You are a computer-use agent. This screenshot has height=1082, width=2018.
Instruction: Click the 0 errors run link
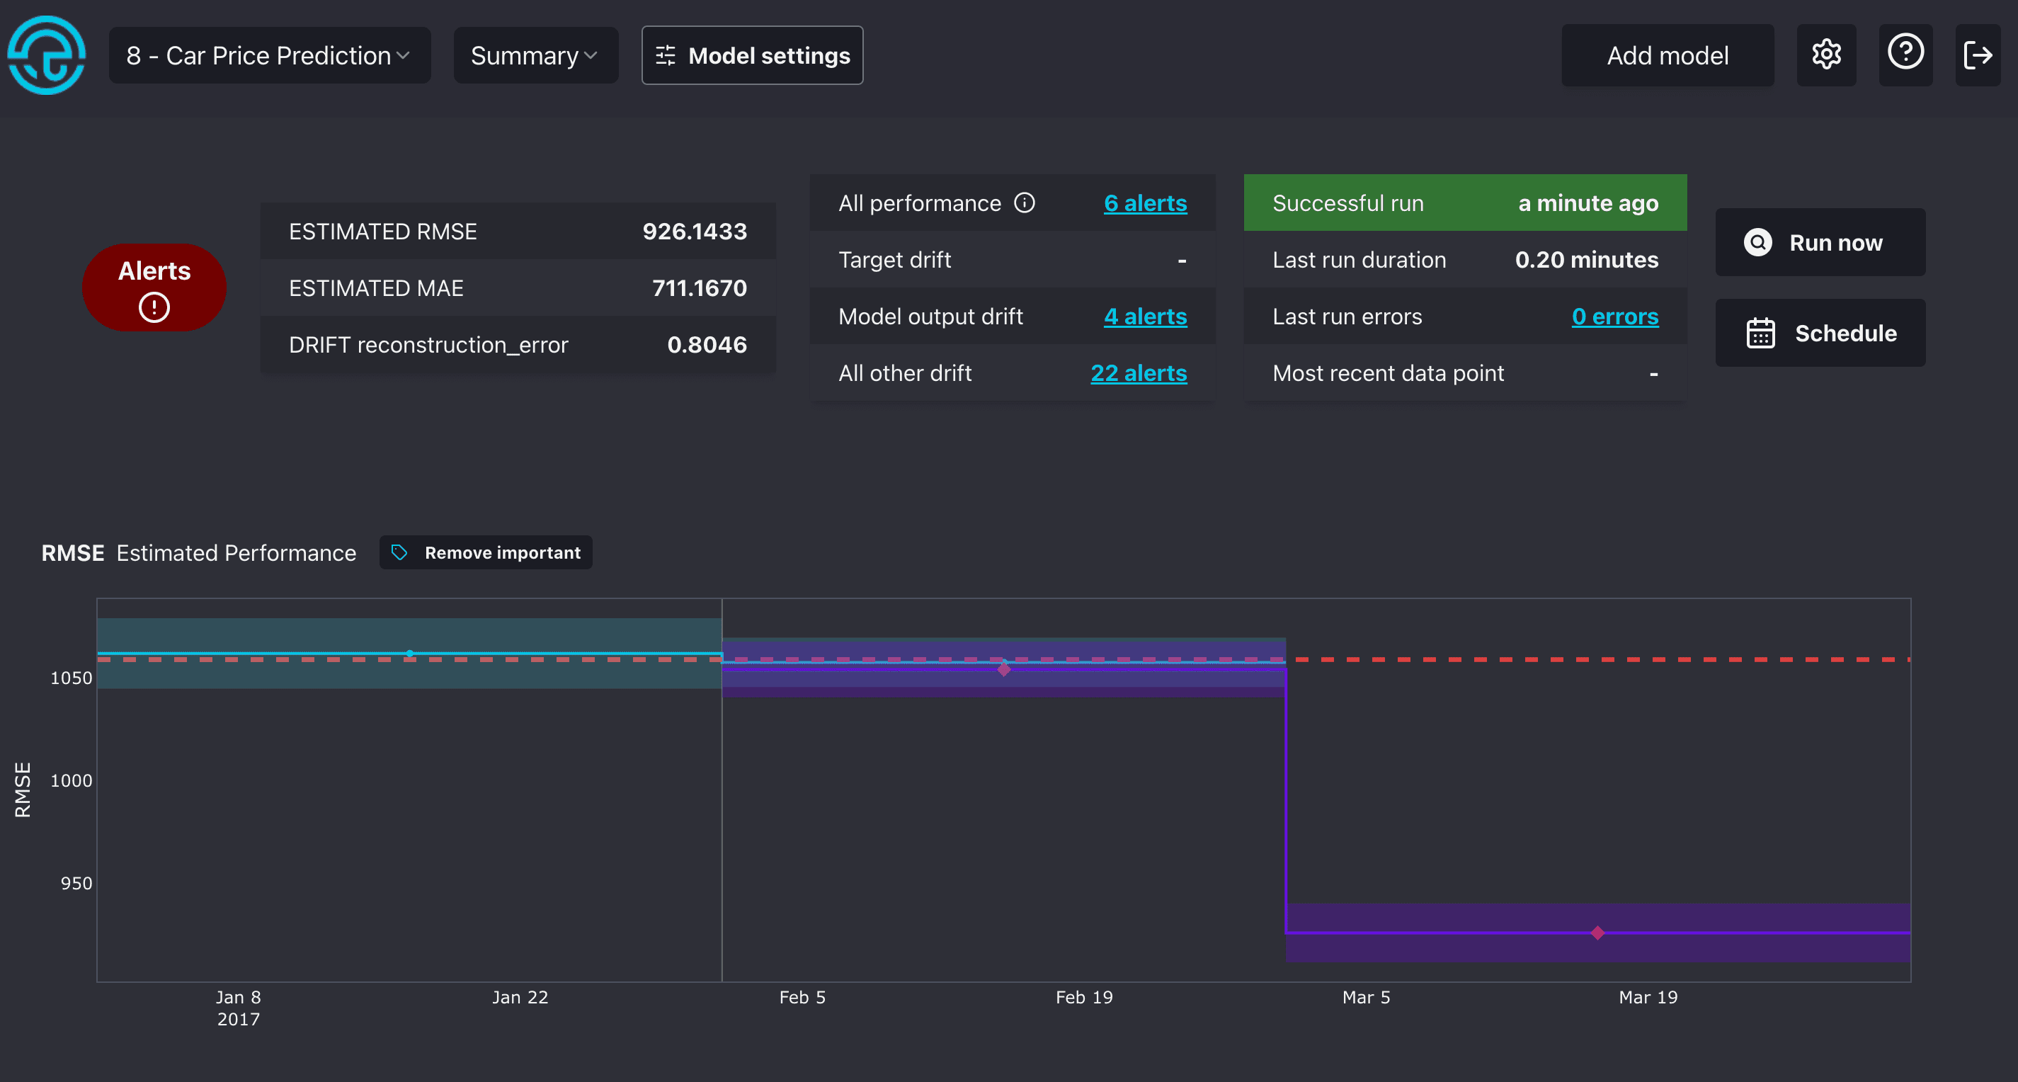click(1615, 317)
